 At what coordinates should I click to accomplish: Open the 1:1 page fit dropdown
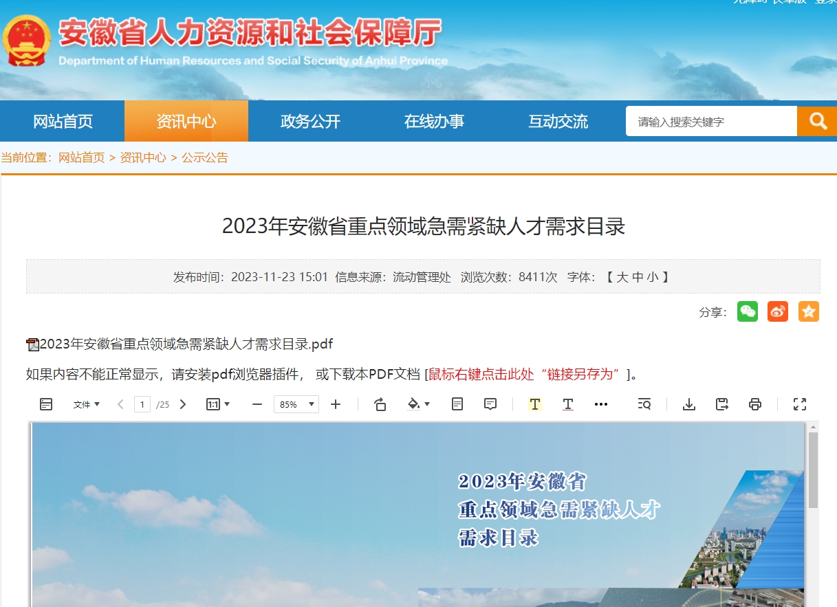point(218,404)
